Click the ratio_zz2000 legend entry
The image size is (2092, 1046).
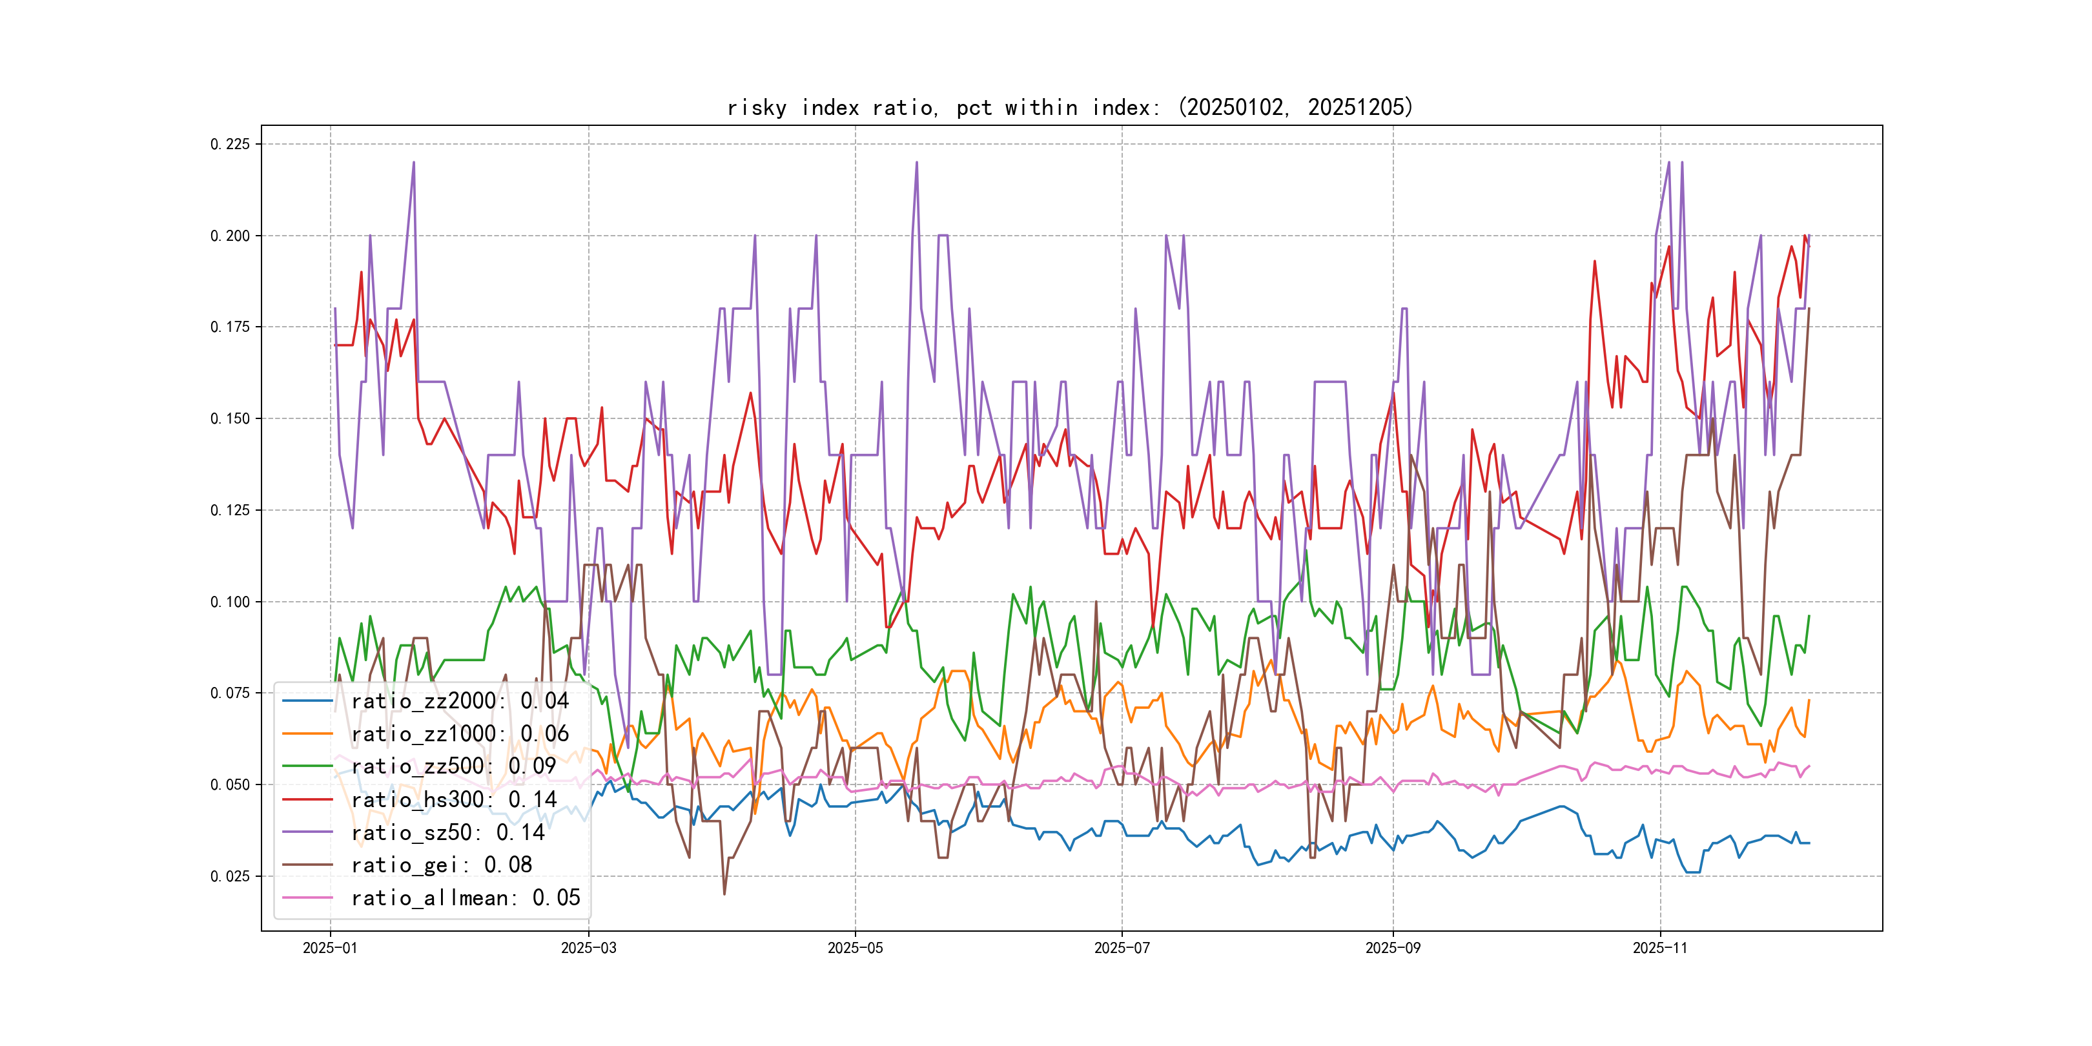[x=460, y=701]
